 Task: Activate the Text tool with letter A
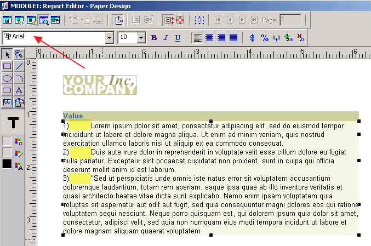pos(19,90)
